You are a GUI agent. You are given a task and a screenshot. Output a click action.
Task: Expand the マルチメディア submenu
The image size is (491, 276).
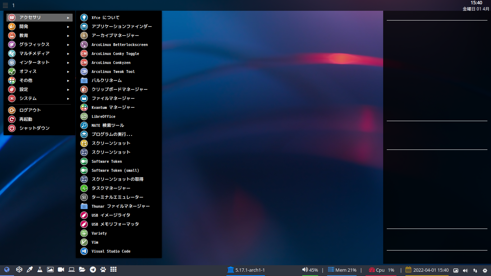[40, 53]
